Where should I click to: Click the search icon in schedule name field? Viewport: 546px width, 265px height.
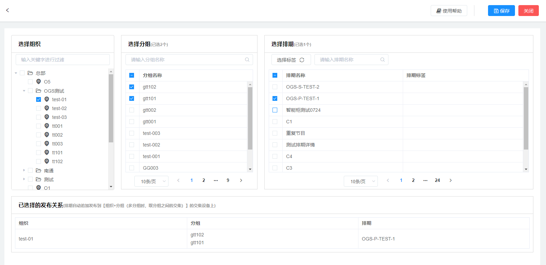pos(383,60)
